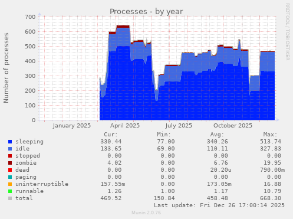293x219 pixels.
Task: Click the 300 y-axis tick label
Action: pyautogui.click(x=30, y=76)
